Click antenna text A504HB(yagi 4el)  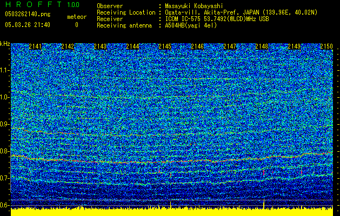point(191,25)
